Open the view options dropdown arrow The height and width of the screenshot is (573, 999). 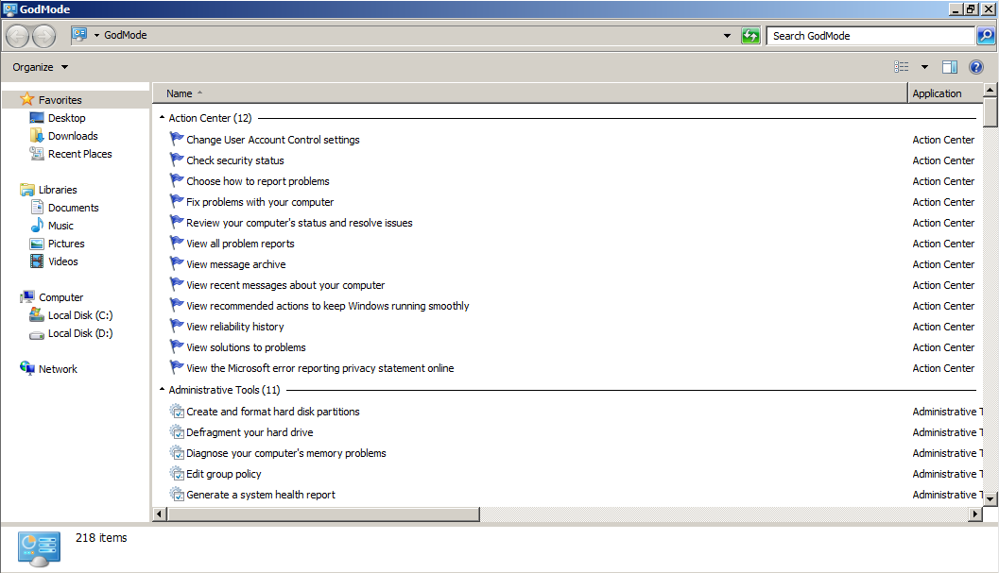click(x=924, y=67)
